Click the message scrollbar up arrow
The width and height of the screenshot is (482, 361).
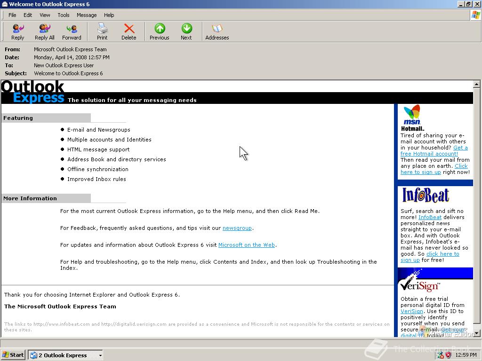(x=476, y=84)
